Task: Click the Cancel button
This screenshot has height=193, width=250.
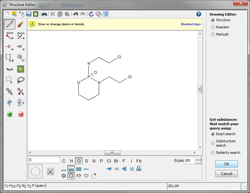Action: 226,173
